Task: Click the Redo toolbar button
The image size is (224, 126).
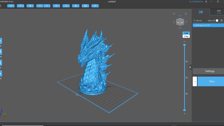Action: tap(47, 6)
